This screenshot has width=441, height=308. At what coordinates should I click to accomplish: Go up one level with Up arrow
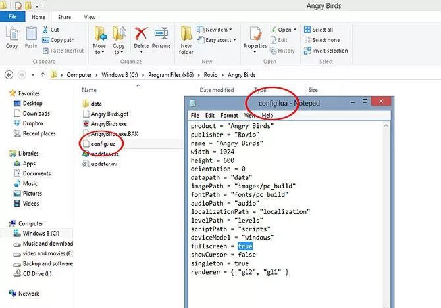[x=43, y=75]
